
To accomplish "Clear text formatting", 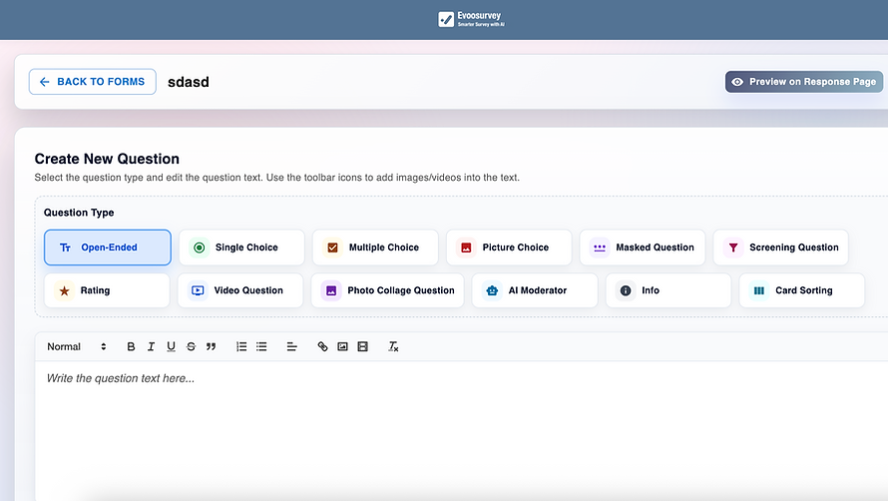I will click(x=393, y=346).
